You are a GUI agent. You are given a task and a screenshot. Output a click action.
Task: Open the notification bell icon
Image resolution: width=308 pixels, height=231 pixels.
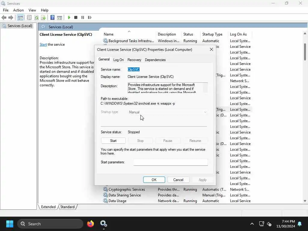click(300, 224)
